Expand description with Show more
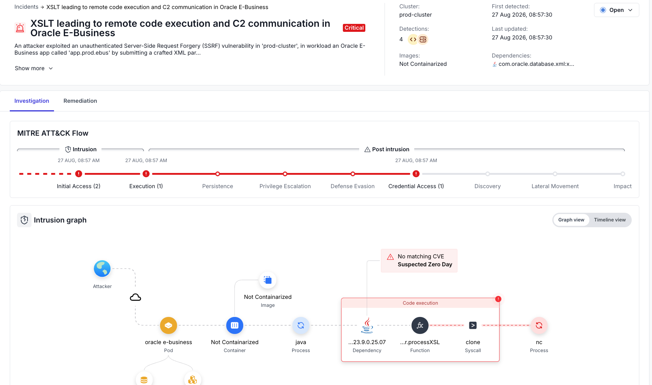 click(x=34, y=68)
